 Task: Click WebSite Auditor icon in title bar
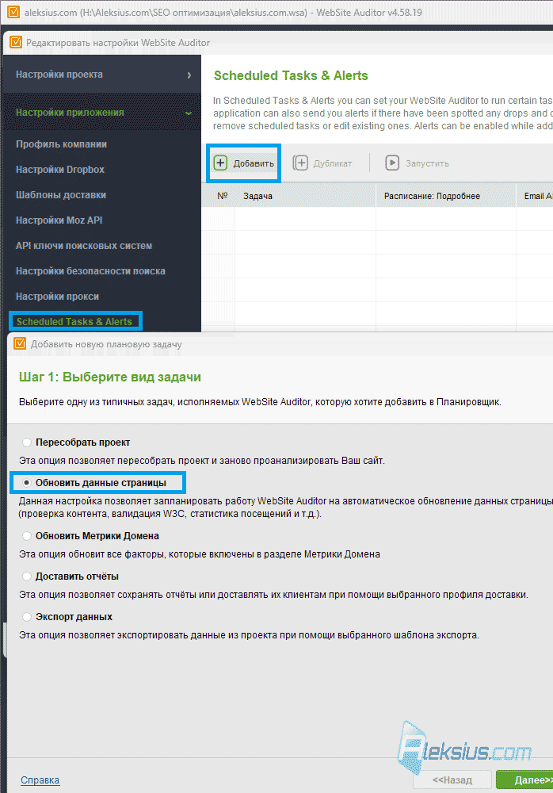13,12
